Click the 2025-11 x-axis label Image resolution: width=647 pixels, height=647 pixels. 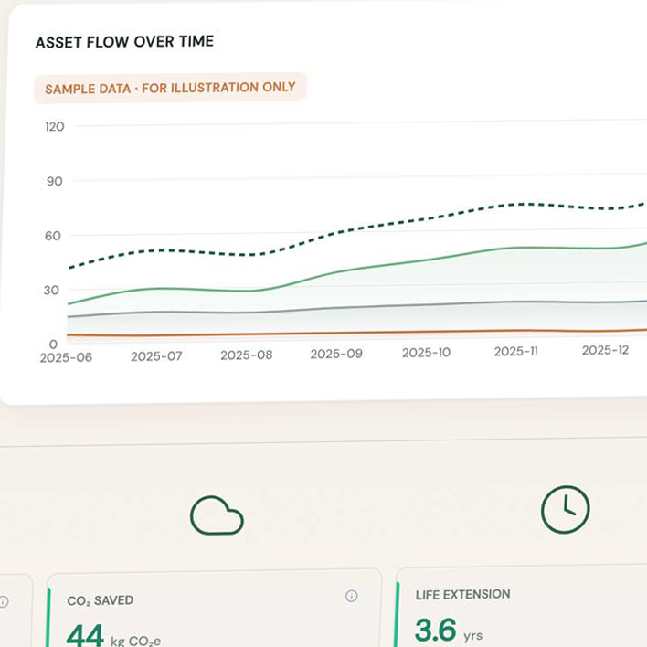click(x=516, y=351)
